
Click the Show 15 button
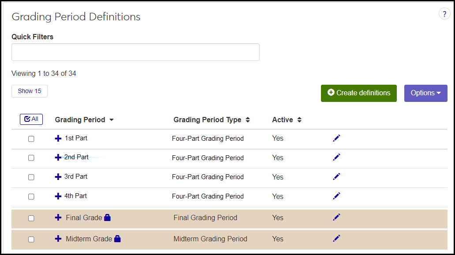click(30, 91)
